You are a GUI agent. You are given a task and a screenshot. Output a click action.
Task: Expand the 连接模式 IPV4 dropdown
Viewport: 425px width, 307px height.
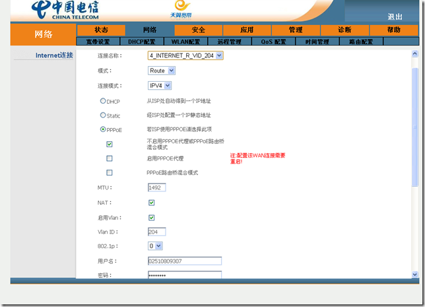[x=160, y=86]
